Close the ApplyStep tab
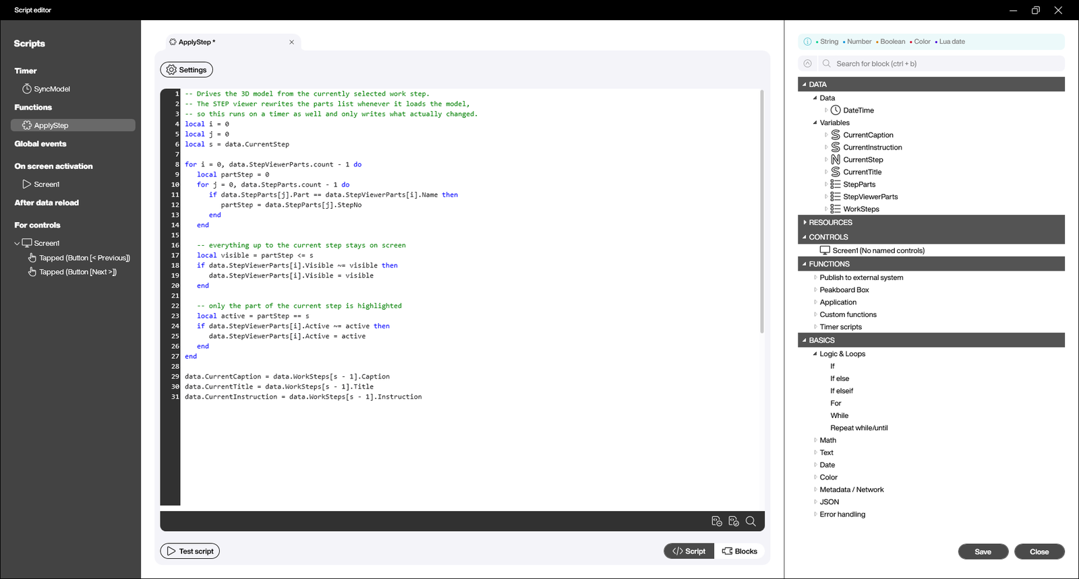Screen dimensions: 1079x579 pyautogui.click(x=291, y=42)
